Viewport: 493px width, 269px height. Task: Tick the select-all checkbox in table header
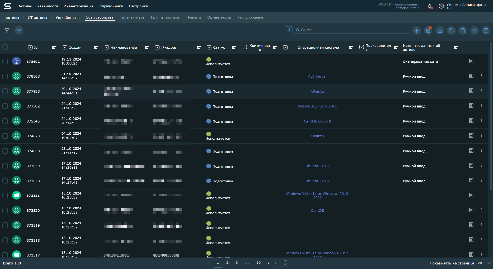click(x=5, y=47)
